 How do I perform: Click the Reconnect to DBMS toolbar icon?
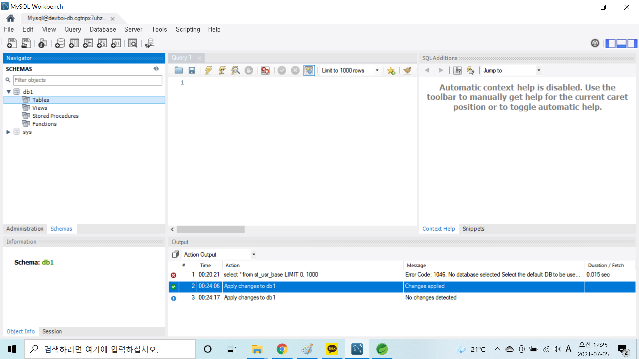pos(149,43)
